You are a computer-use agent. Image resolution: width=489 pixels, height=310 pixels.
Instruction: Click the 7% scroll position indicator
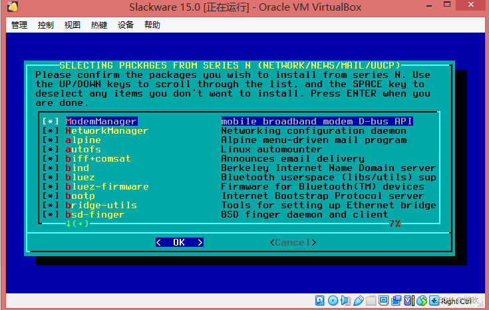[395, 224]
